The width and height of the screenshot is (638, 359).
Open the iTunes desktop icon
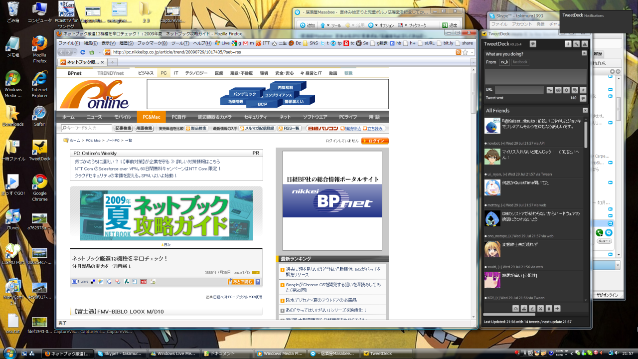click(12, 219)
